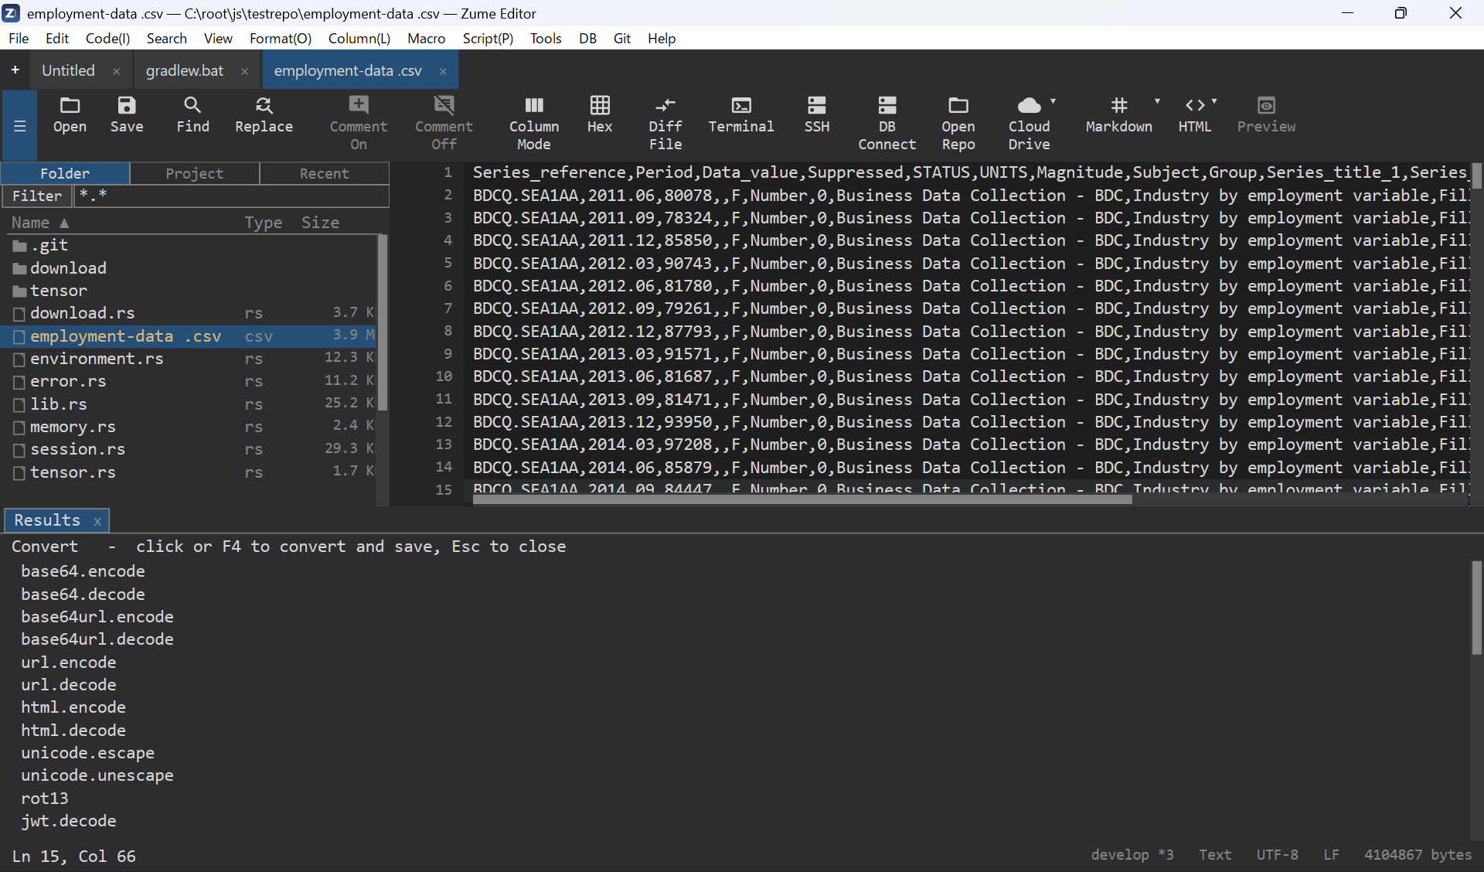Open the File menu
The width and height of the screenshot is (1484, 872).
point(19,38)
